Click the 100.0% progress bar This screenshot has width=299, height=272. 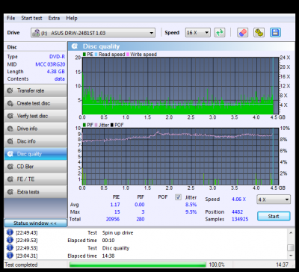point(138,265)
